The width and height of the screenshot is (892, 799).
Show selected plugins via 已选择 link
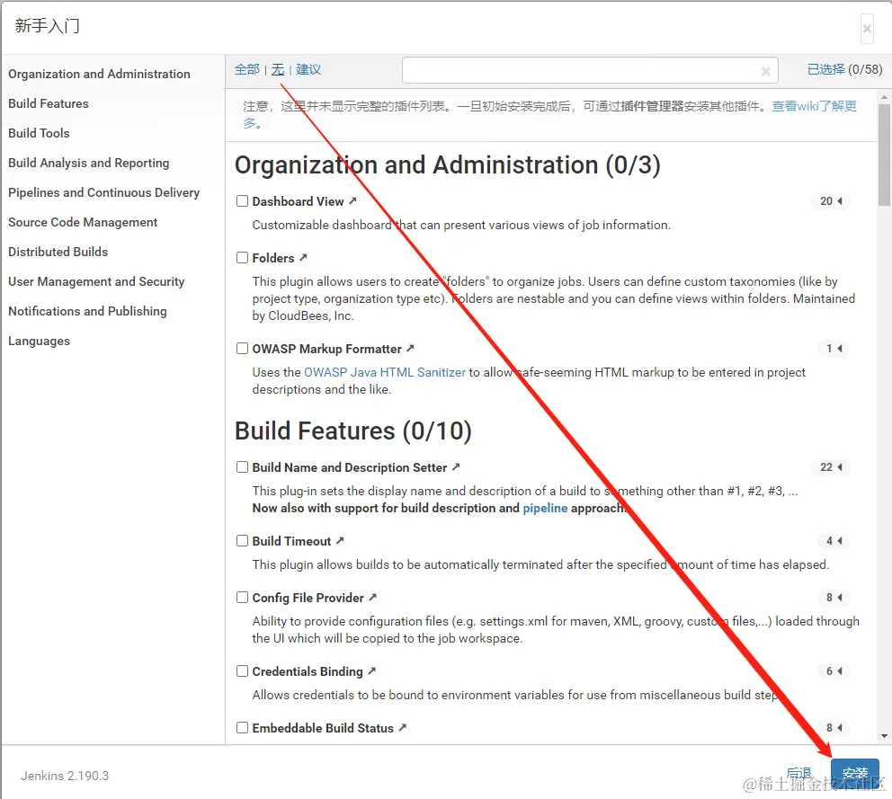pyautogui.click(x=826, y=69)
